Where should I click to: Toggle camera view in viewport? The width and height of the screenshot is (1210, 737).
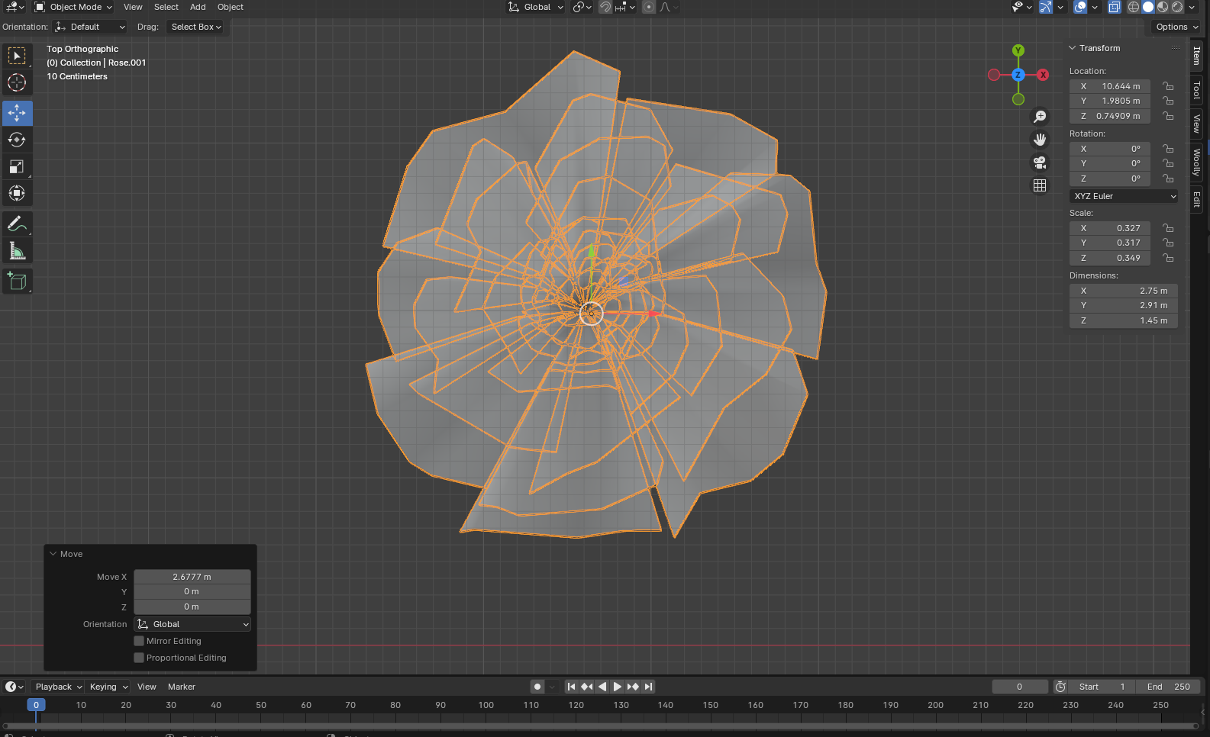(x=1040, y=163)
